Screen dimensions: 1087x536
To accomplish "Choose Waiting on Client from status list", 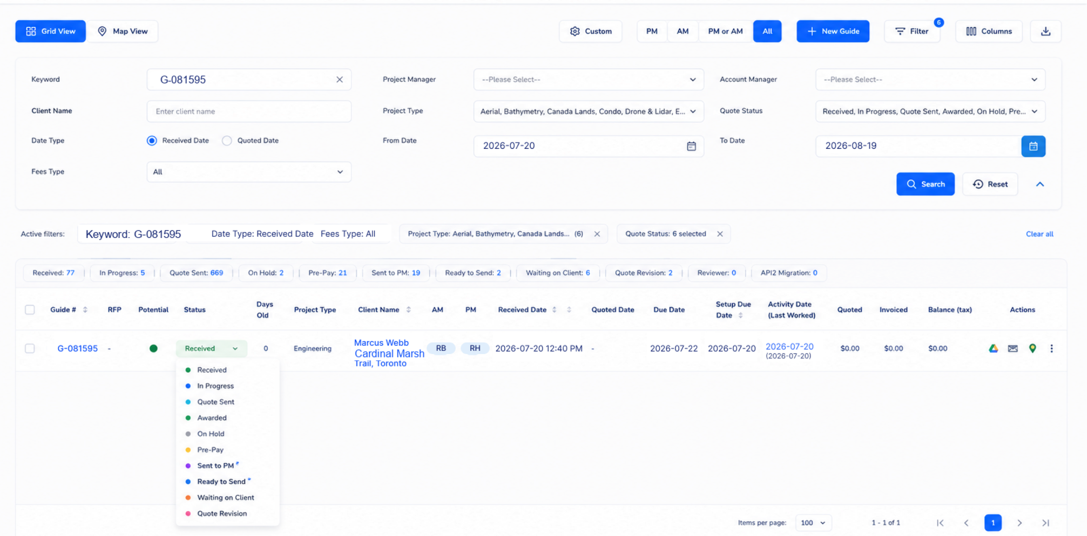I will click(x=225, y=497).
